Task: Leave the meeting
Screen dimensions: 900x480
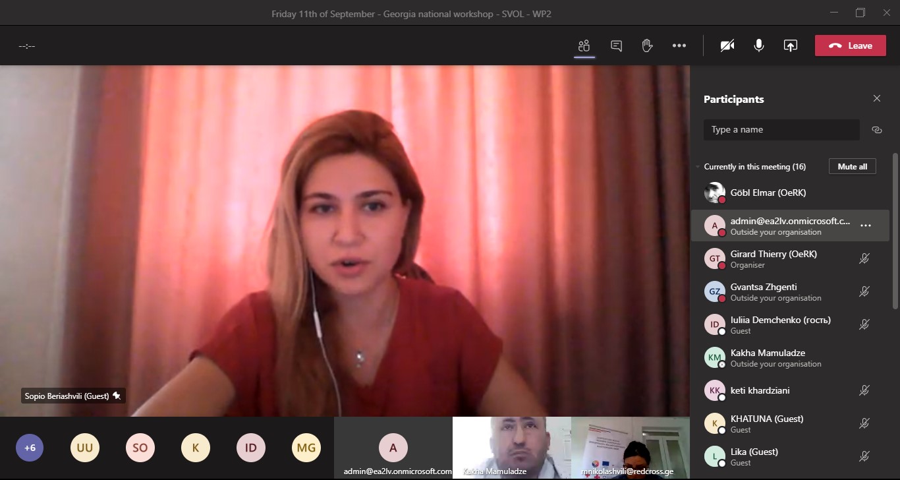Action: tap(850, 45)
